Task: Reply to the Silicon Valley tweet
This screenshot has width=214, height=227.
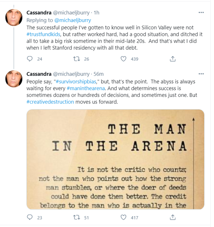Action: 30,59
